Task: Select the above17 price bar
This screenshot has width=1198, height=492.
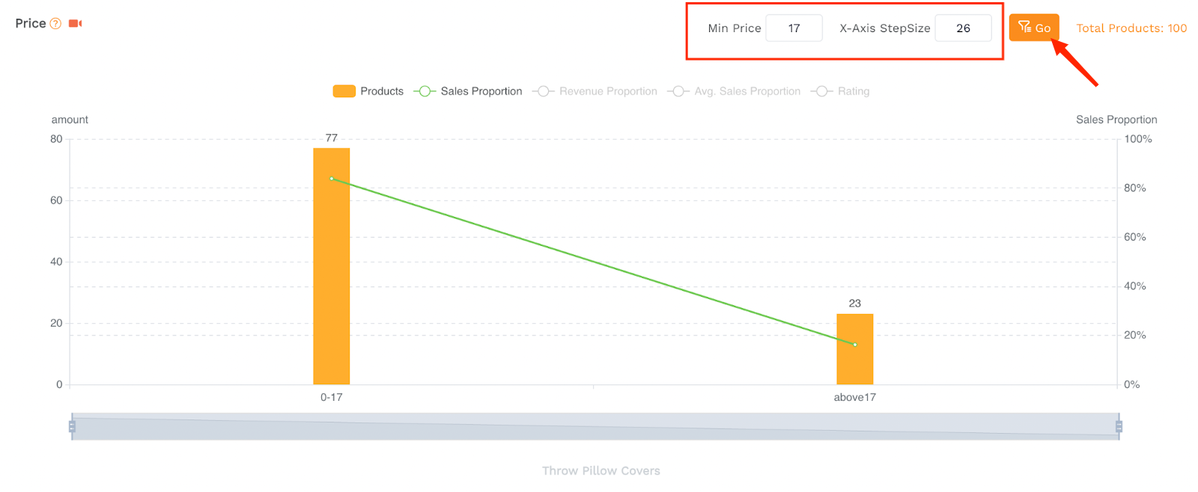Action: pyautogui.click(x=855, y=349)
